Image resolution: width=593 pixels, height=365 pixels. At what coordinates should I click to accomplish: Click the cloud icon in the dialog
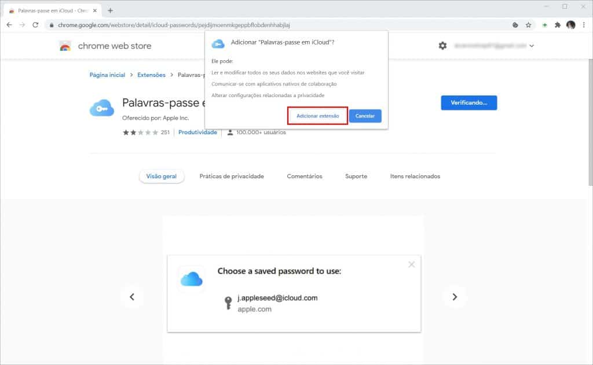point(218,44)
